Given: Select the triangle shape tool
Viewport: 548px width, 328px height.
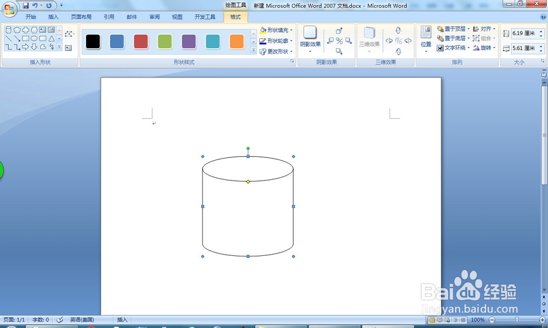Looking at the screenshot, I should click(52, 38).
